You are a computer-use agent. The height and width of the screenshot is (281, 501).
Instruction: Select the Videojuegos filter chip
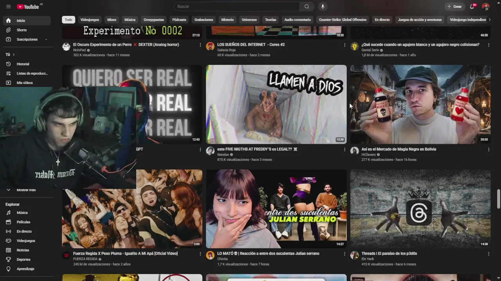point(90,20)
